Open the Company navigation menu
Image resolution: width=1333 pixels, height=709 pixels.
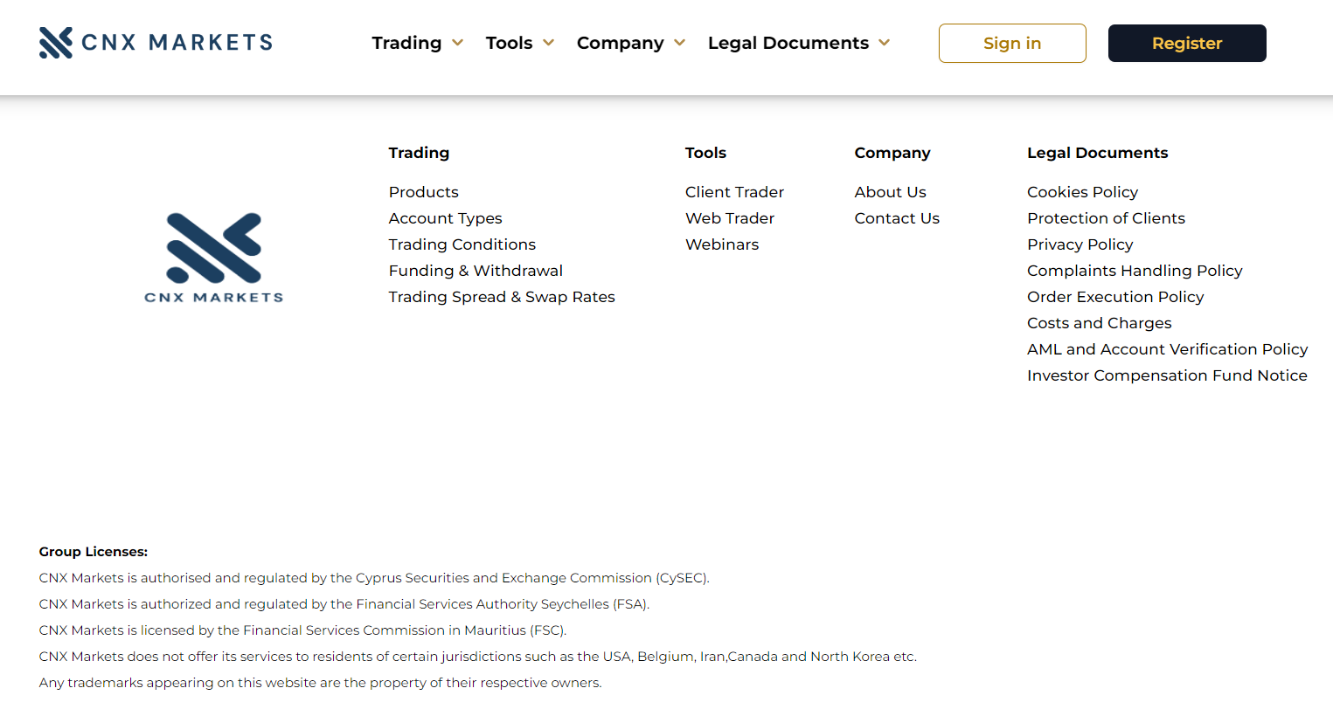620,43
